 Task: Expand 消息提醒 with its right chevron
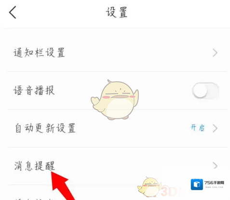[215, 166]
